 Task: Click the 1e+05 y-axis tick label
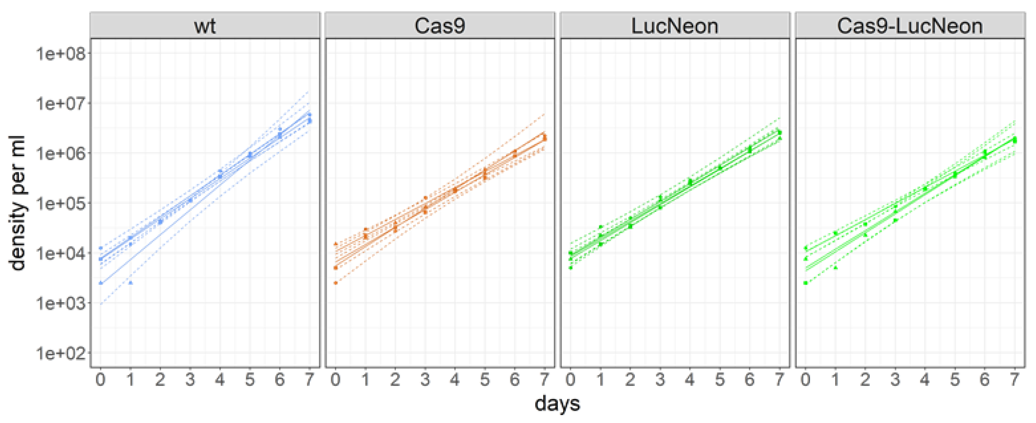coord(61,203)
